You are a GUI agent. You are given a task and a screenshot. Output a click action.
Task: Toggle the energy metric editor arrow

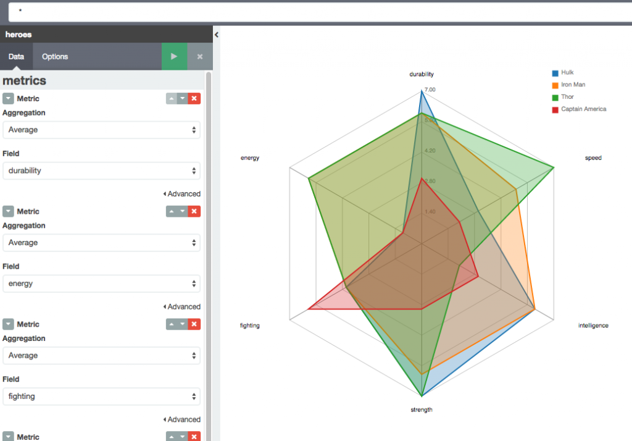coord(8,211)
